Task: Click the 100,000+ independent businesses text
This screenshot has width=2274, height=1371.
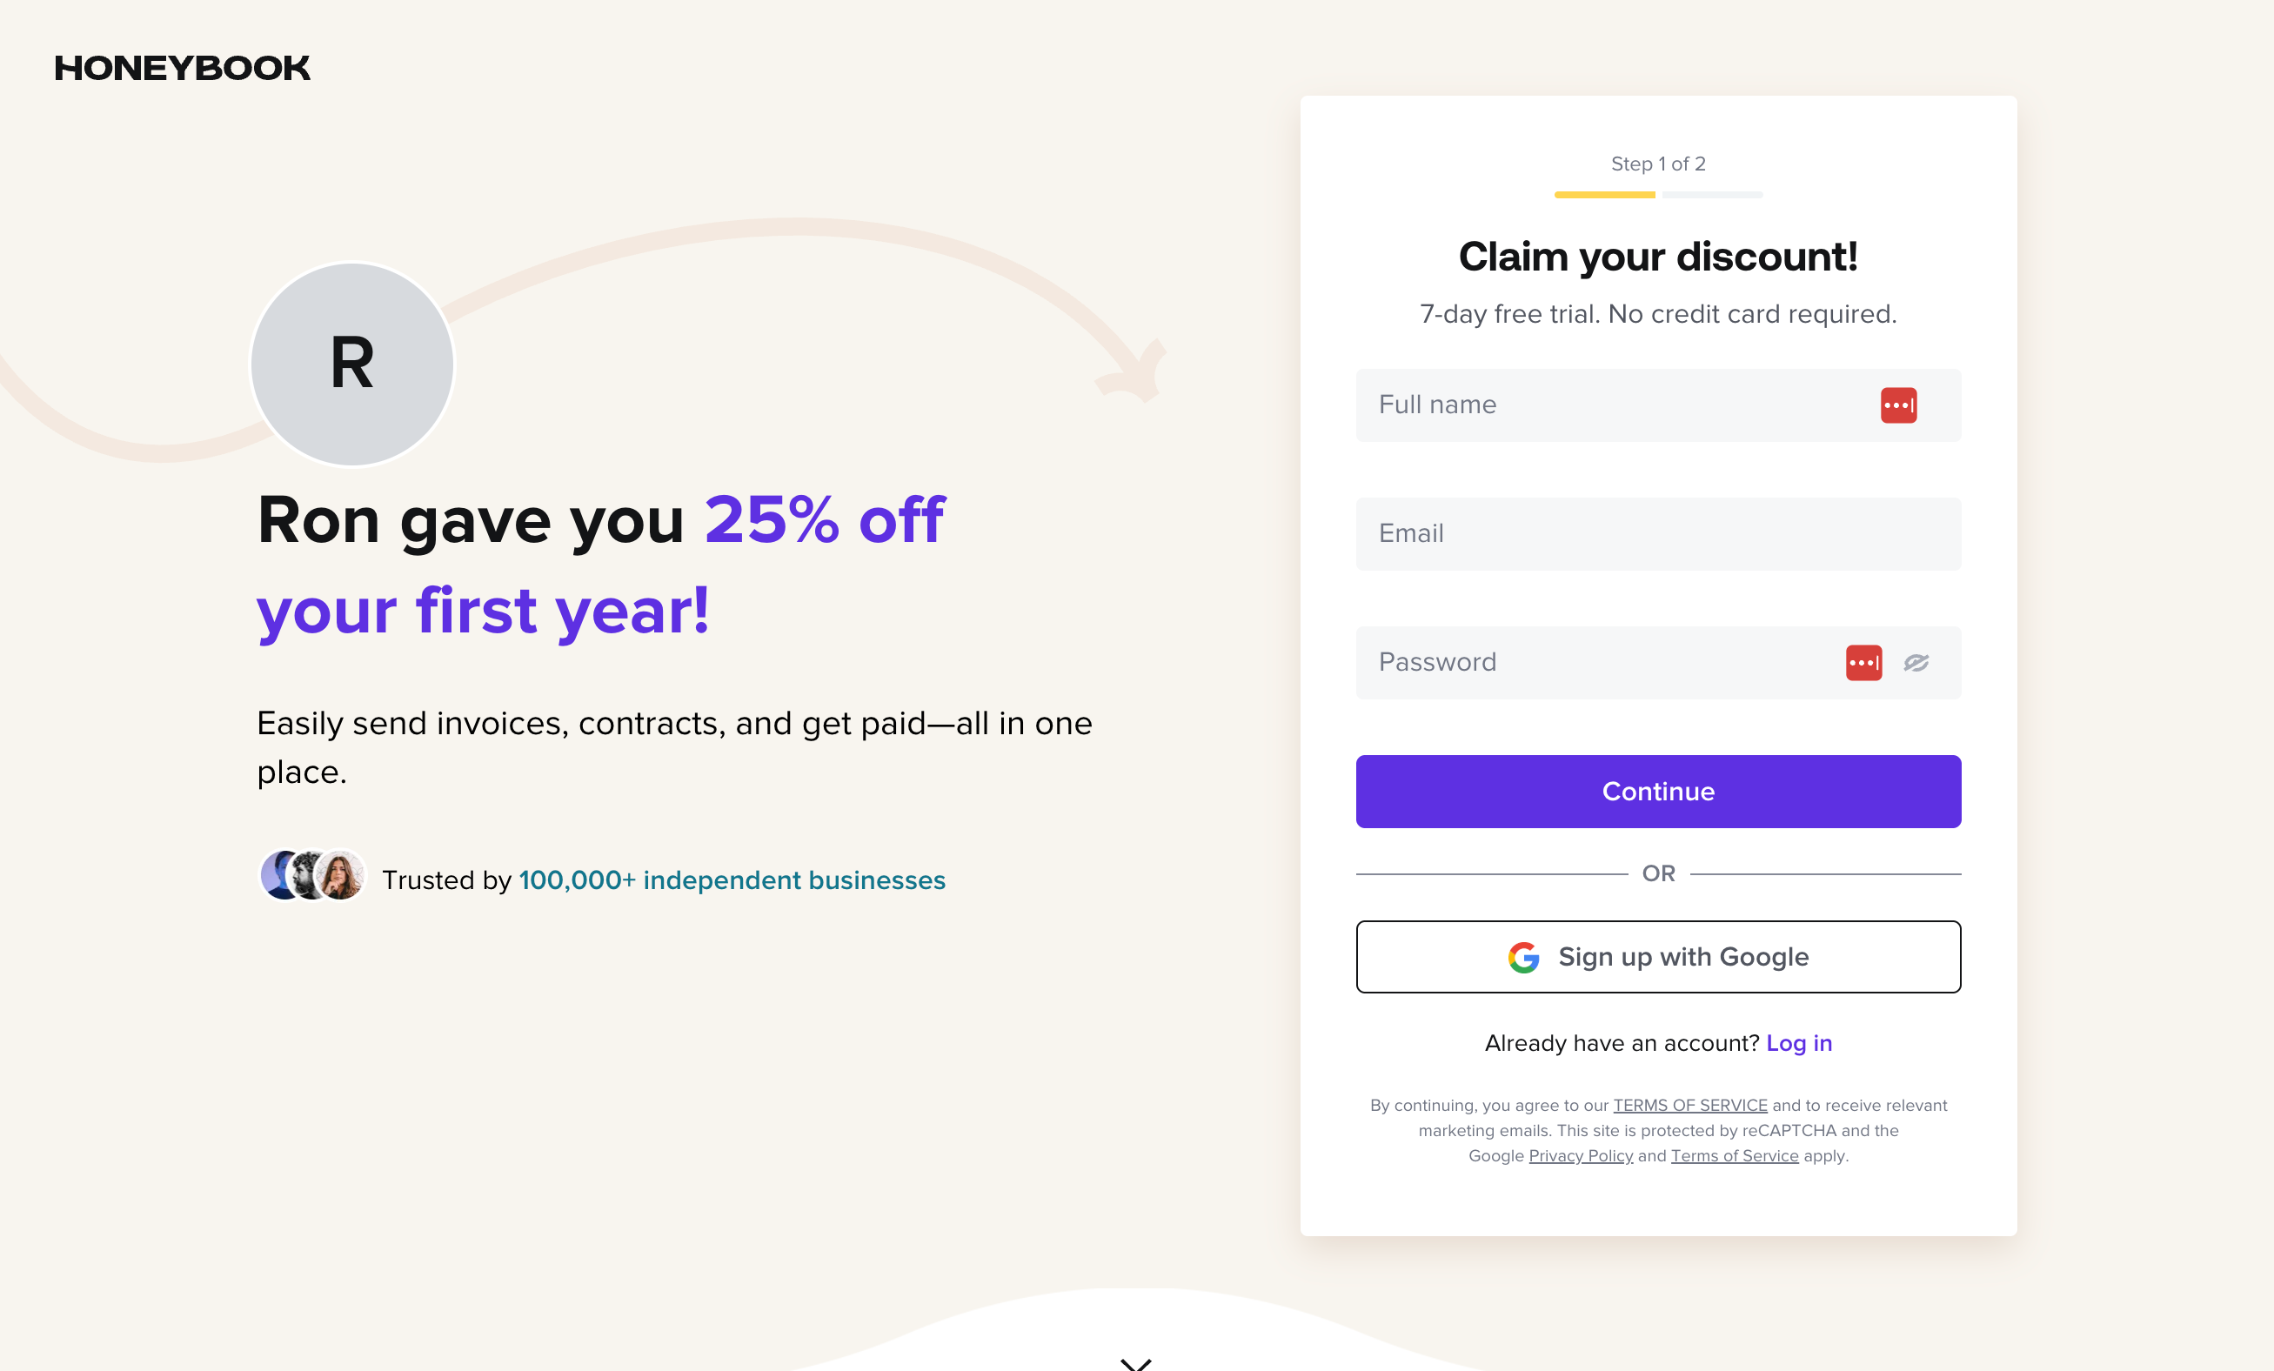Action: coord(732,880)
